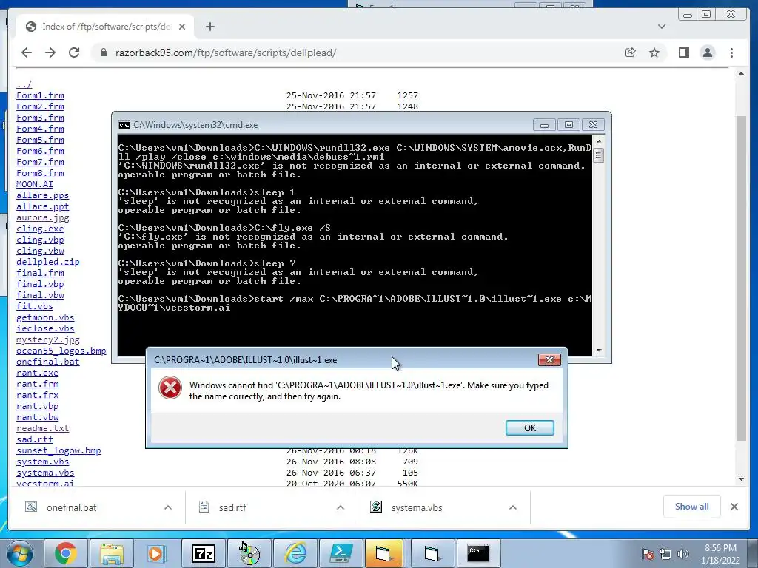
Task: Go forward in Chrome history
Action: (x=50, y=53)
